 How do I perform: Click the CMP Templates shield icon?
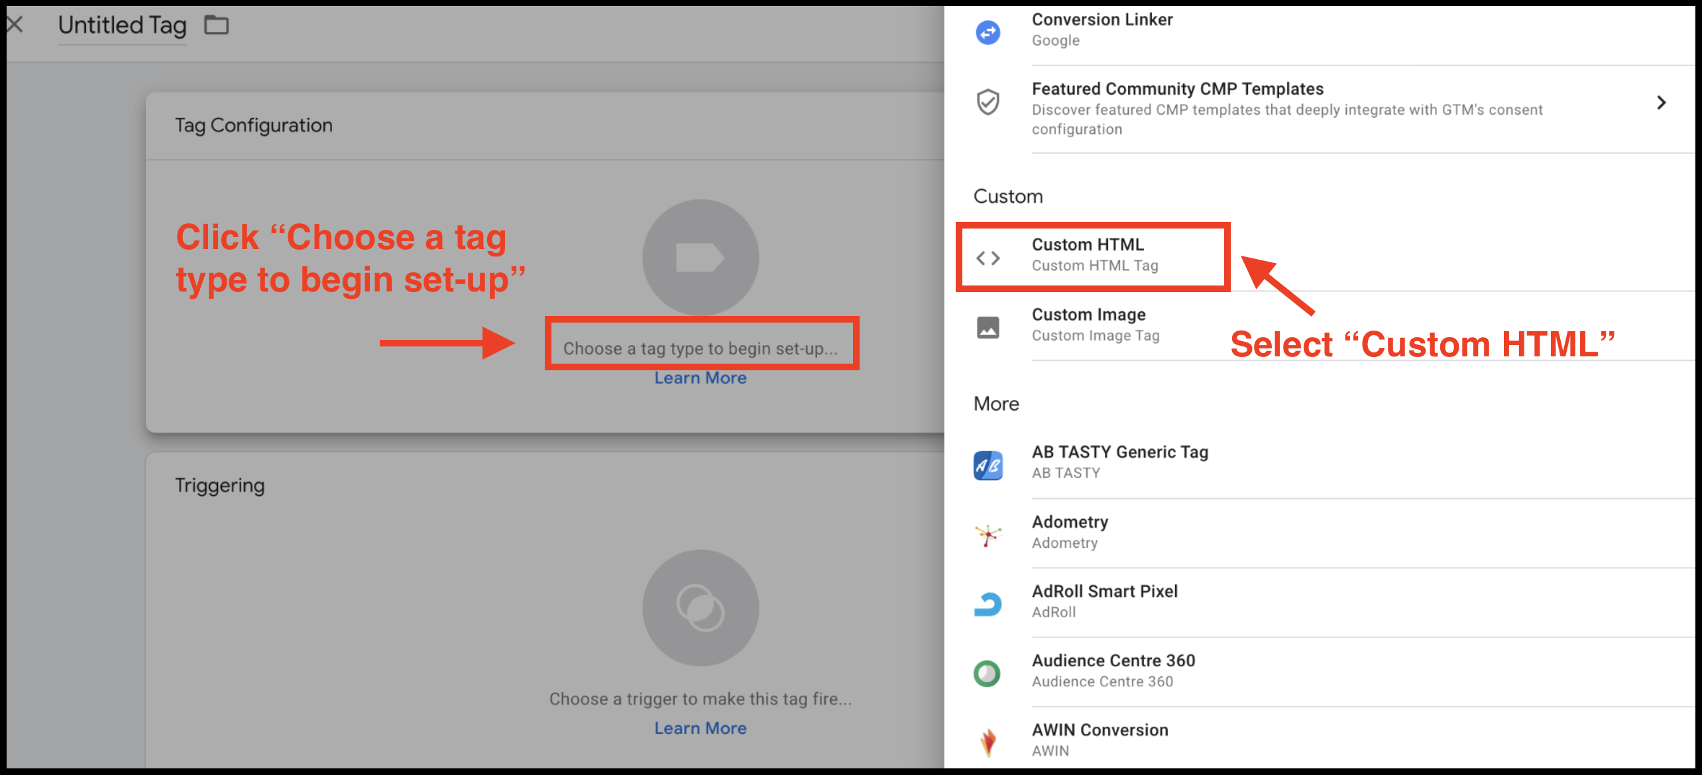point(988,102)
